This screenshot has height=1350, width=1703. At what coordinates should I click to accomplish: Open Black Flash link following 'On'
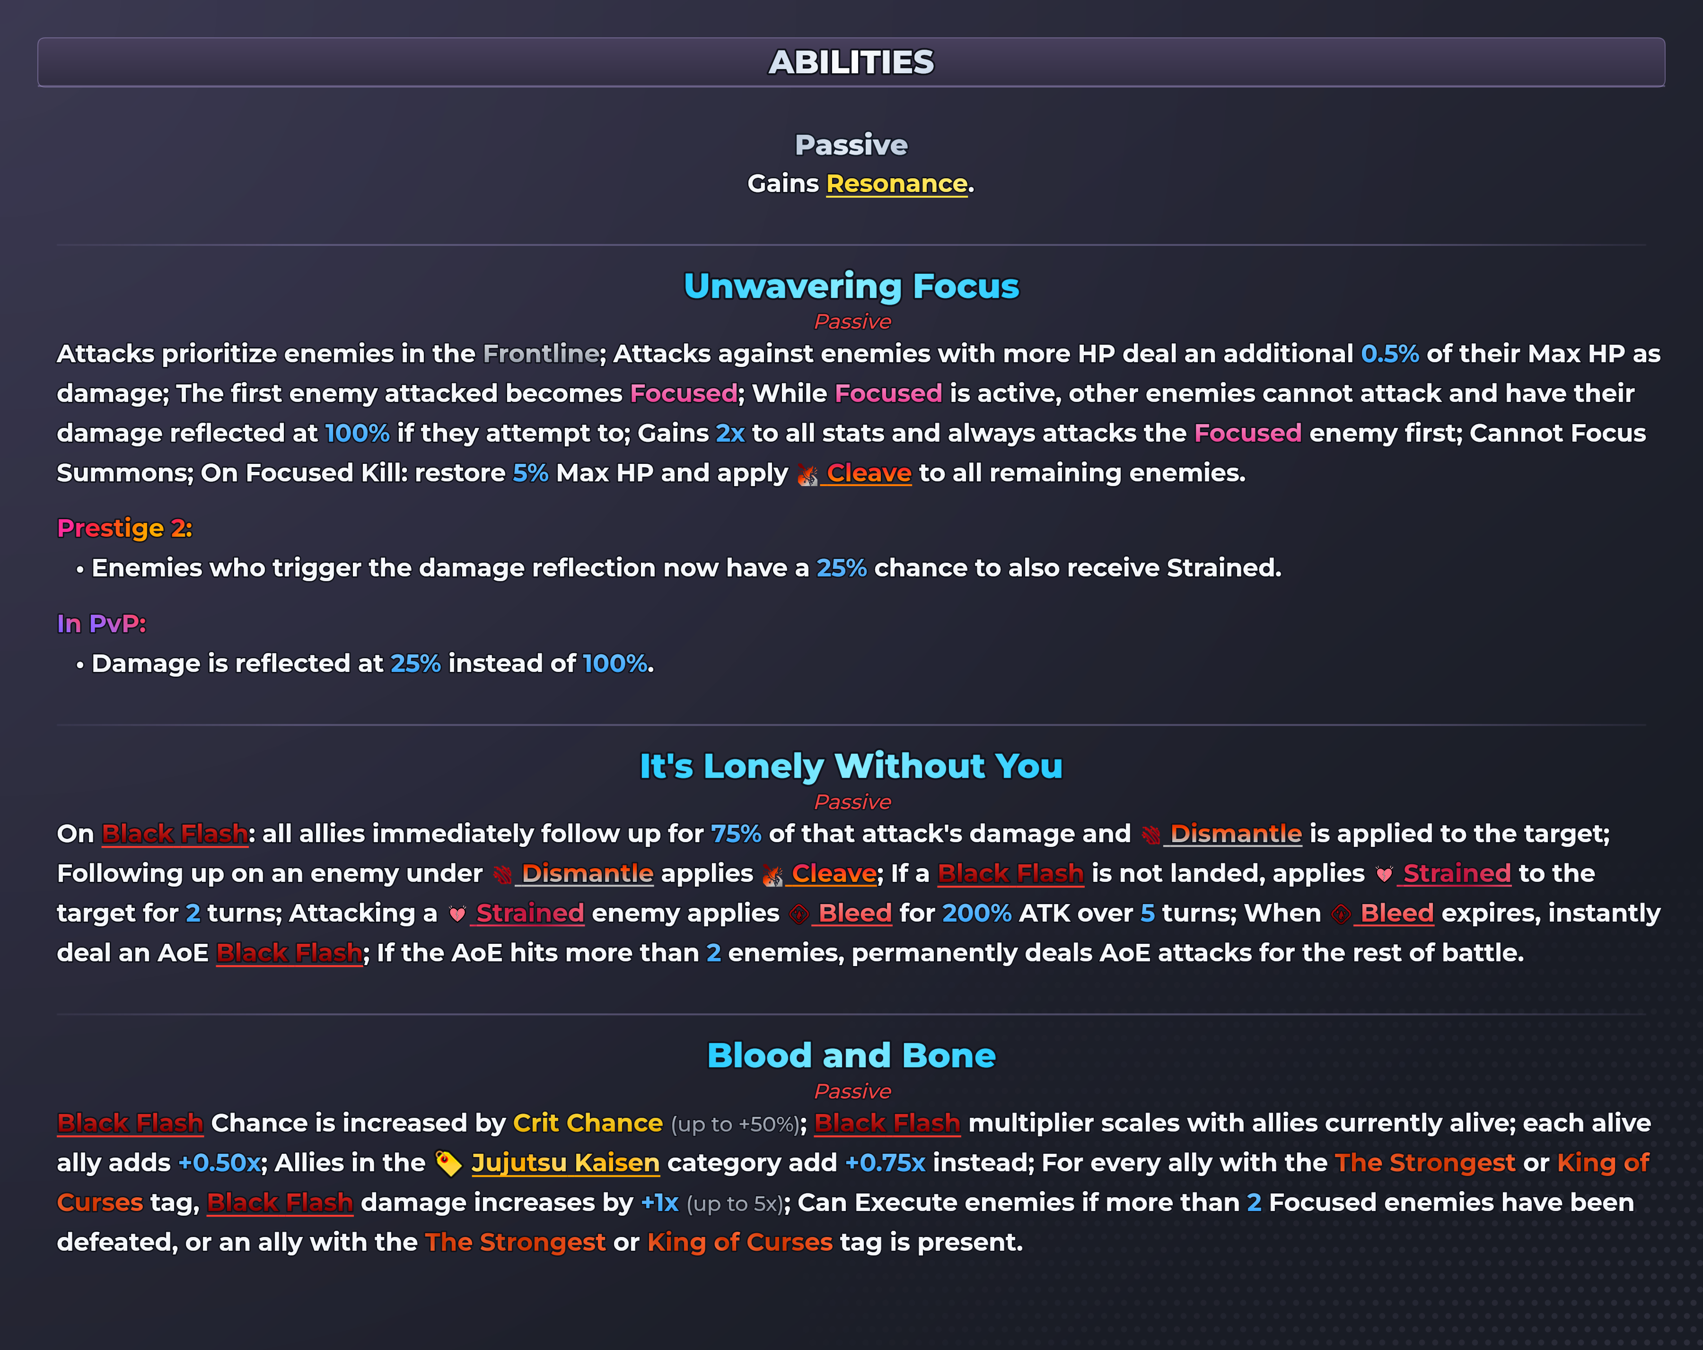click(x=175, y=834)
